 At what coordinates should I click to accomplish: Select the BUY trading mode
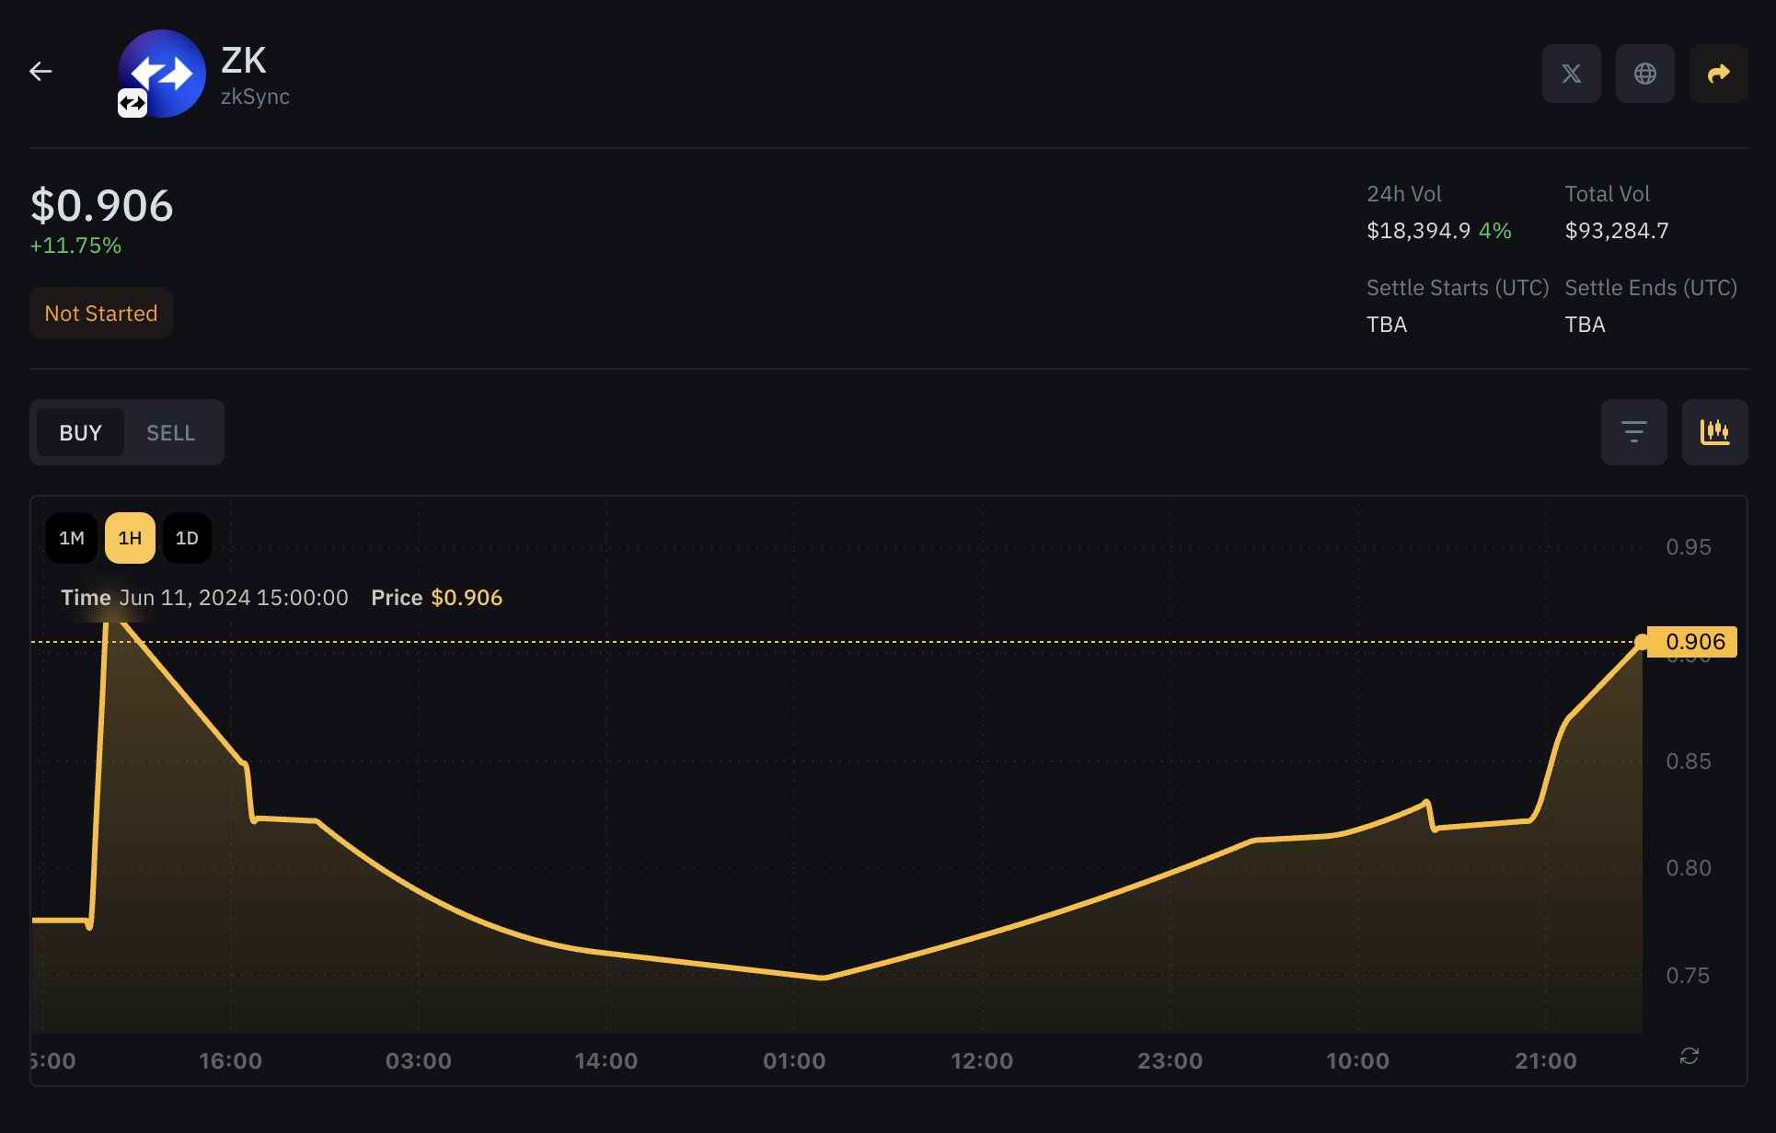click(81, 431)
